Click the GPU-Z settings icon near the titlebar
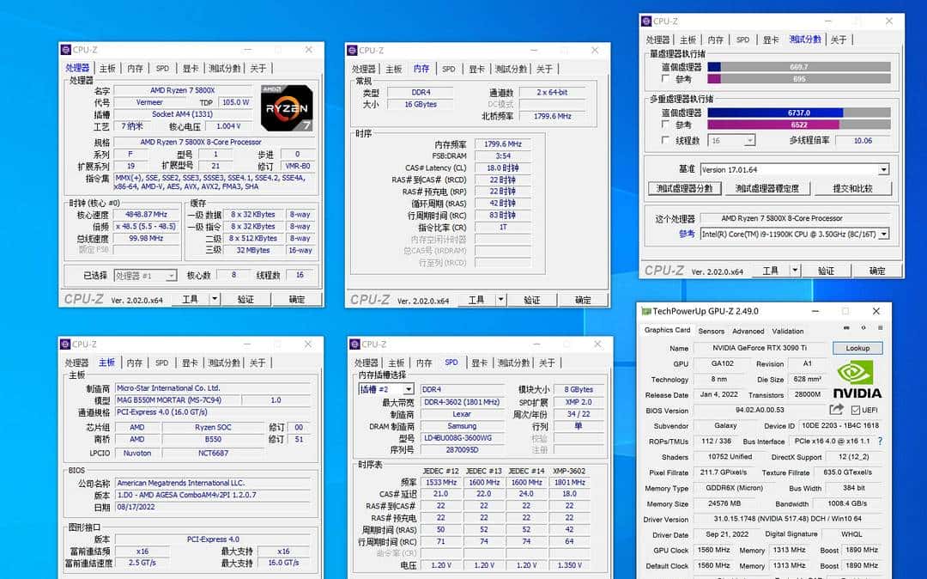This screenshot has height=579, width=927. [864, 328]
